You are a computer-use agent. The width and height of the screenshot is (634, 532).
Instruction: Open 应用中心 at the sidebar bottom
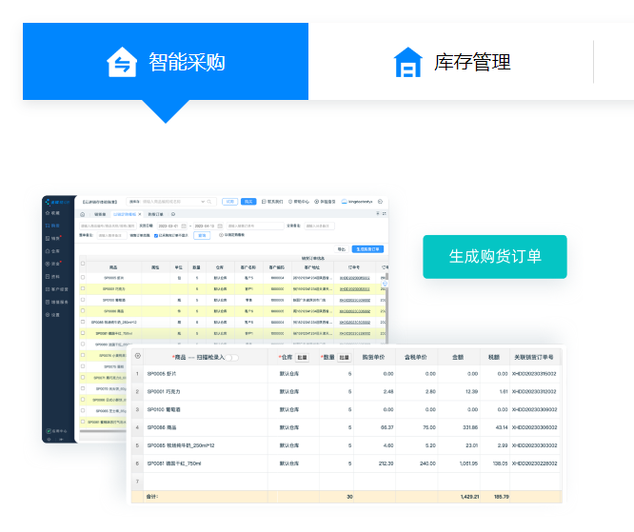click(x=56, y=431)
